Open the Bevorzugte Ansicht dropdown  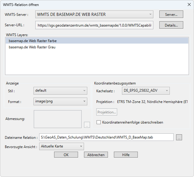tap(62, 146)
